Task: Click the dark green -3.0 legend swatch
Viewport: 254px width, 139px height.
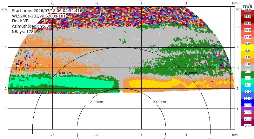Action: pyautogui.click(x=248, y=75)
